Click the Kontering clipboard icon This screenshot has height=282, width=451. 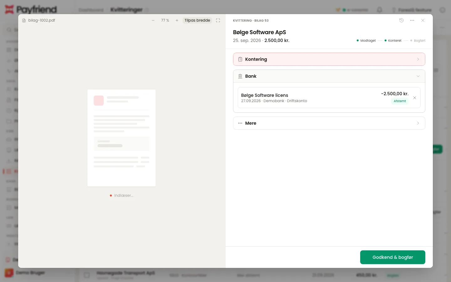pos(240,59)
